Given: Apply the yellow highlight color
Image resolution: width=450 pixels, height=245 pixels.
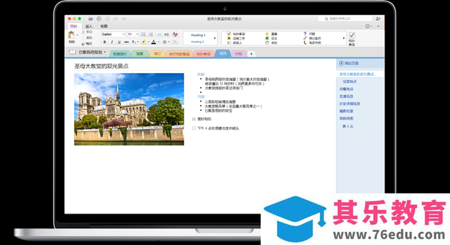Looking at the screenshot, I should pyautogui.click(x=144, y=42).
